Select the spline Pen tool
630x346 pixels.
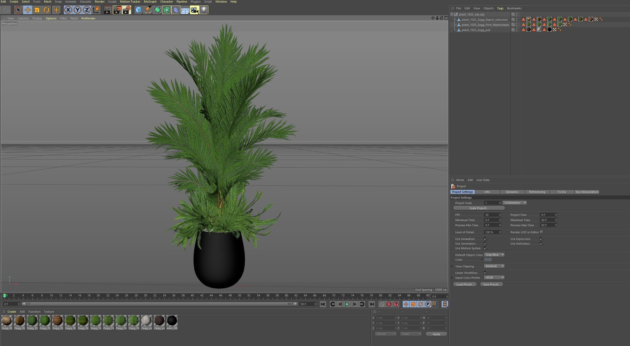click(148, 10)
